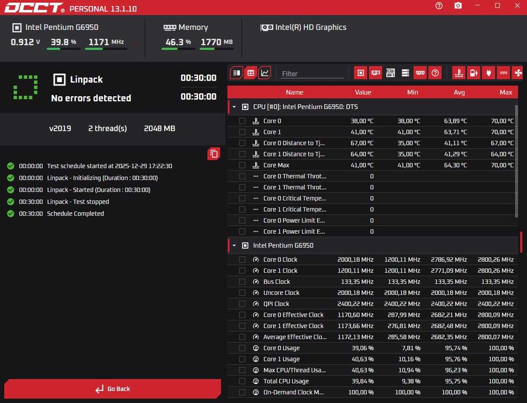
Task: Toggle the GPU sensor filter icon
Action: (376, 73)
